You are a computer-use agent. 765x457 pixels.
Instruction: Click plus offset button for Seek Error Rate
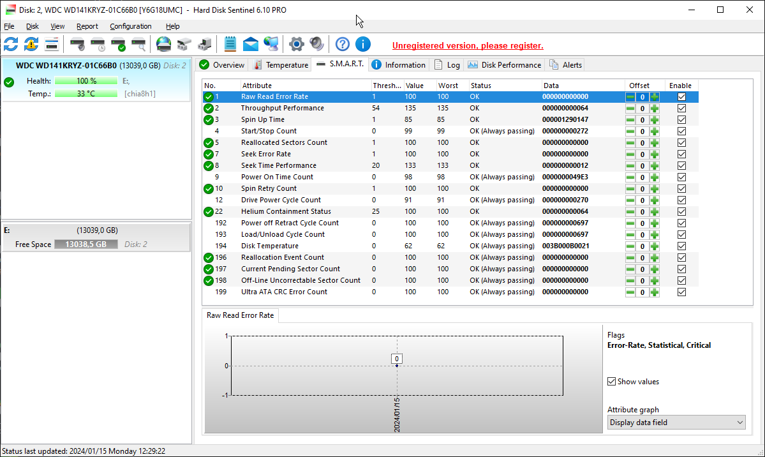654,154
